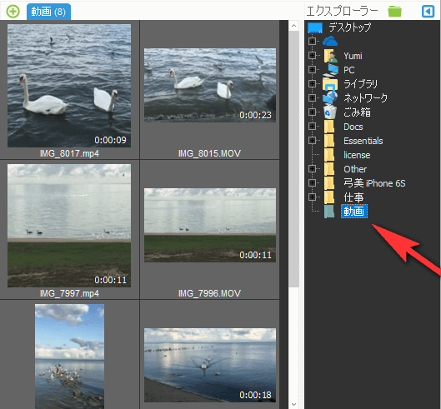Select the ネットワーク label in the tree
The height and width of the screenshot is (409, 441).
[x=365, y=98]
